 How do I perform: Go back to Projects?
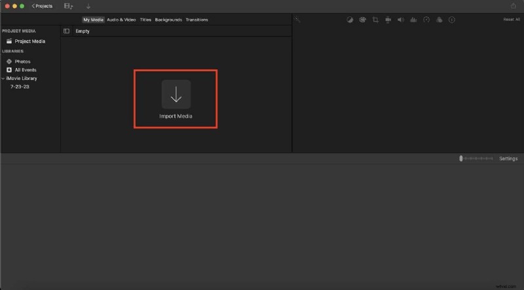tap(42, 6)
